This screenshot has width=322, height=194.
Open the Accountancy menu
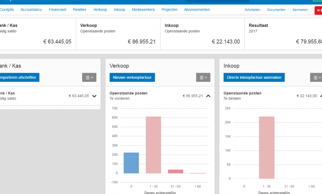31,10
